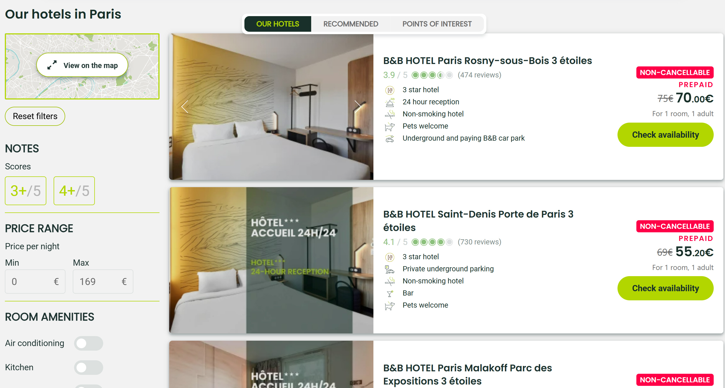Select the 3+/5 score filter

26,191
